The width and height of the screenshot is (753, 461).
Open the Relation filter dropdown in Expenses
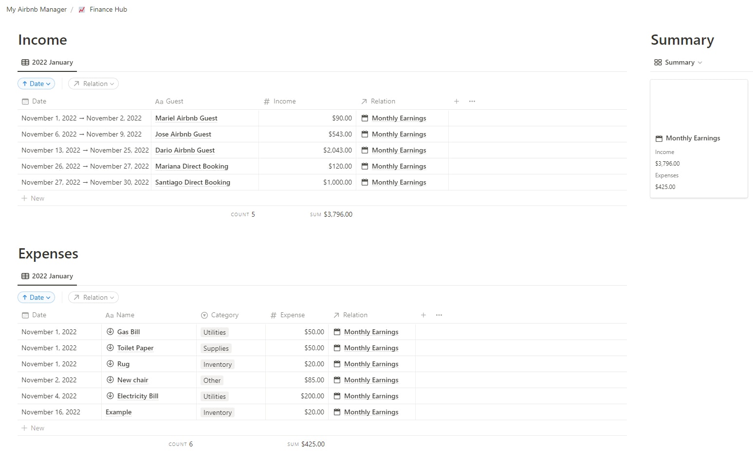[x=93, y=297]
